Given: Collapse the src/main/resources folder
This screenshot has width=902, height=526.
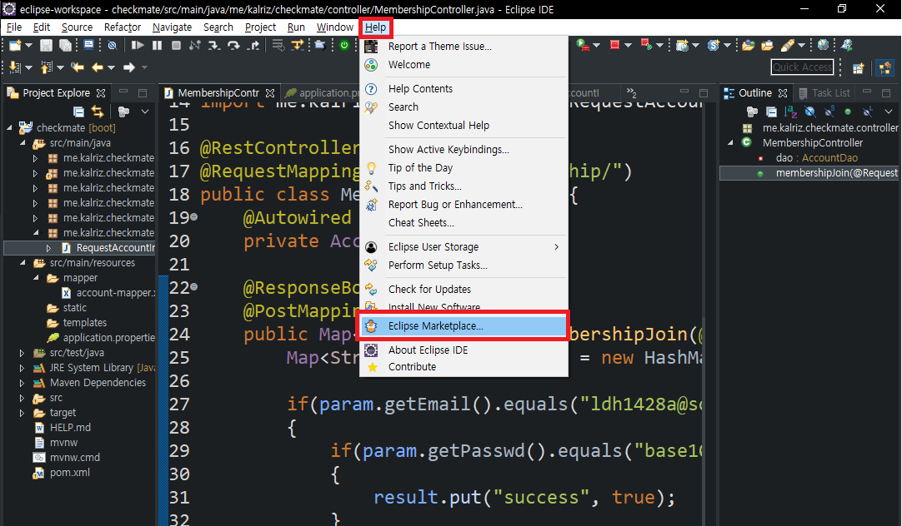Looking at the screenshot, I should [23, 262].
